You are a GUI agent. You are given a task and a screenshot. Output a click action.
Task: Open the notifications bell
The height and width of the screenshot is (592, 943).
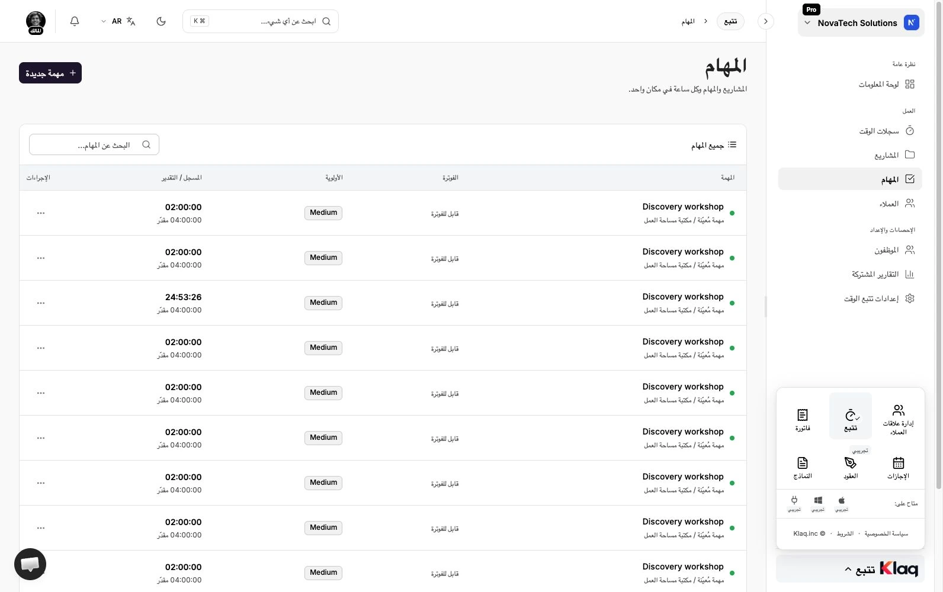coord(75,21)
